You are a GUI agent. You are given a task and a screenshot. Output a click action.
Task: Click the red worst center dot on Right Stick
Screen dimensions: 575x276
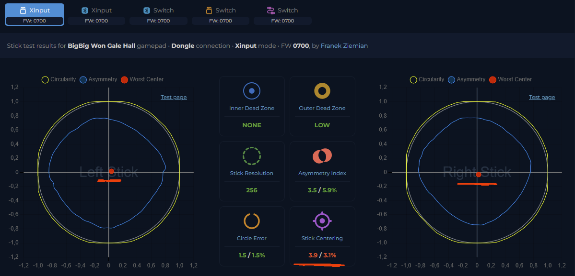(478, 175)
